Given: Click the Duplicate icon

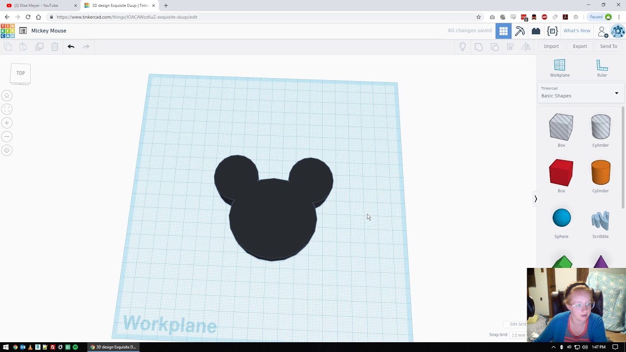Looking at the screenshot, I should [x=40, y=46].
